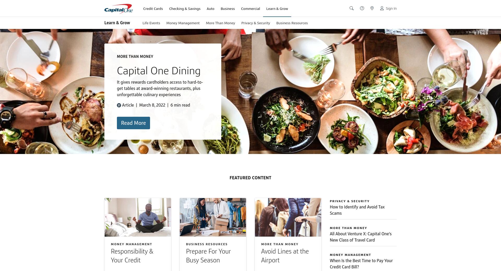This screenshot has width=501, height=271.
Task: Open the Commercial menu item
Action: [250, 9]
